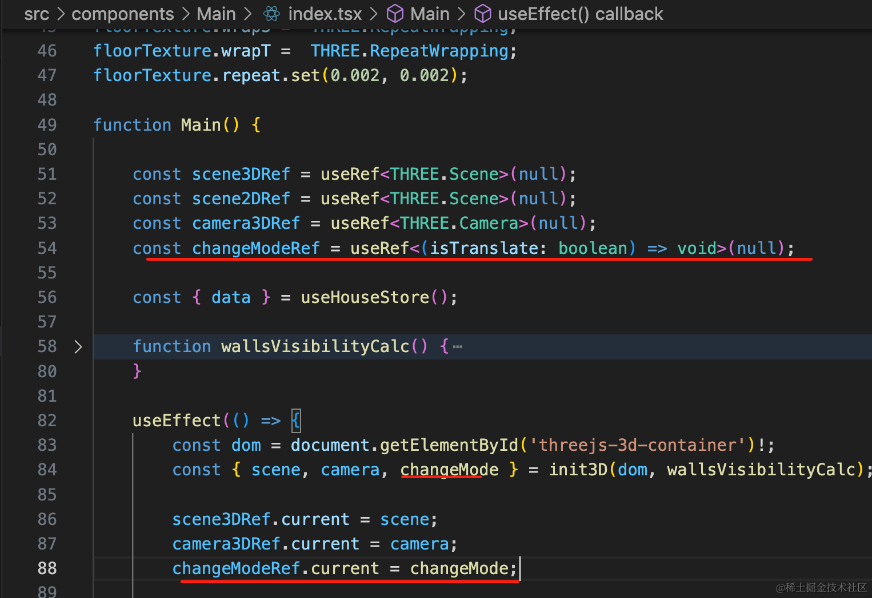Viewport: 872px width, 598px height.
Task: Click 'data' variable on line 56
Action: 231,297
